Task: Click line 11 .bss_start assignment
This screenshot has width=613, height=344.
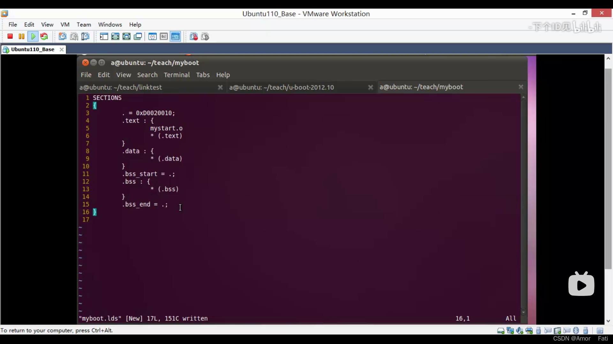Action: (x=148, y=174)
